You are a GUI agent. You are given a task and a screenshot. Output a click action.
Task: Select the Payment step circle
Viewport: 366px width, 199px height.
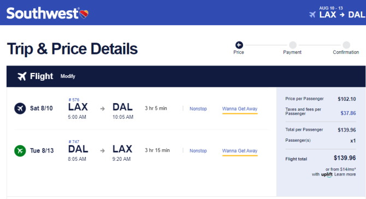click(293, 45)
